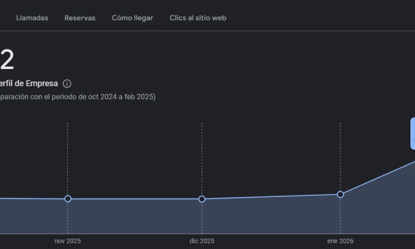Click the ene 2026 data point
The image size is (415, 249).
(340, 195)
